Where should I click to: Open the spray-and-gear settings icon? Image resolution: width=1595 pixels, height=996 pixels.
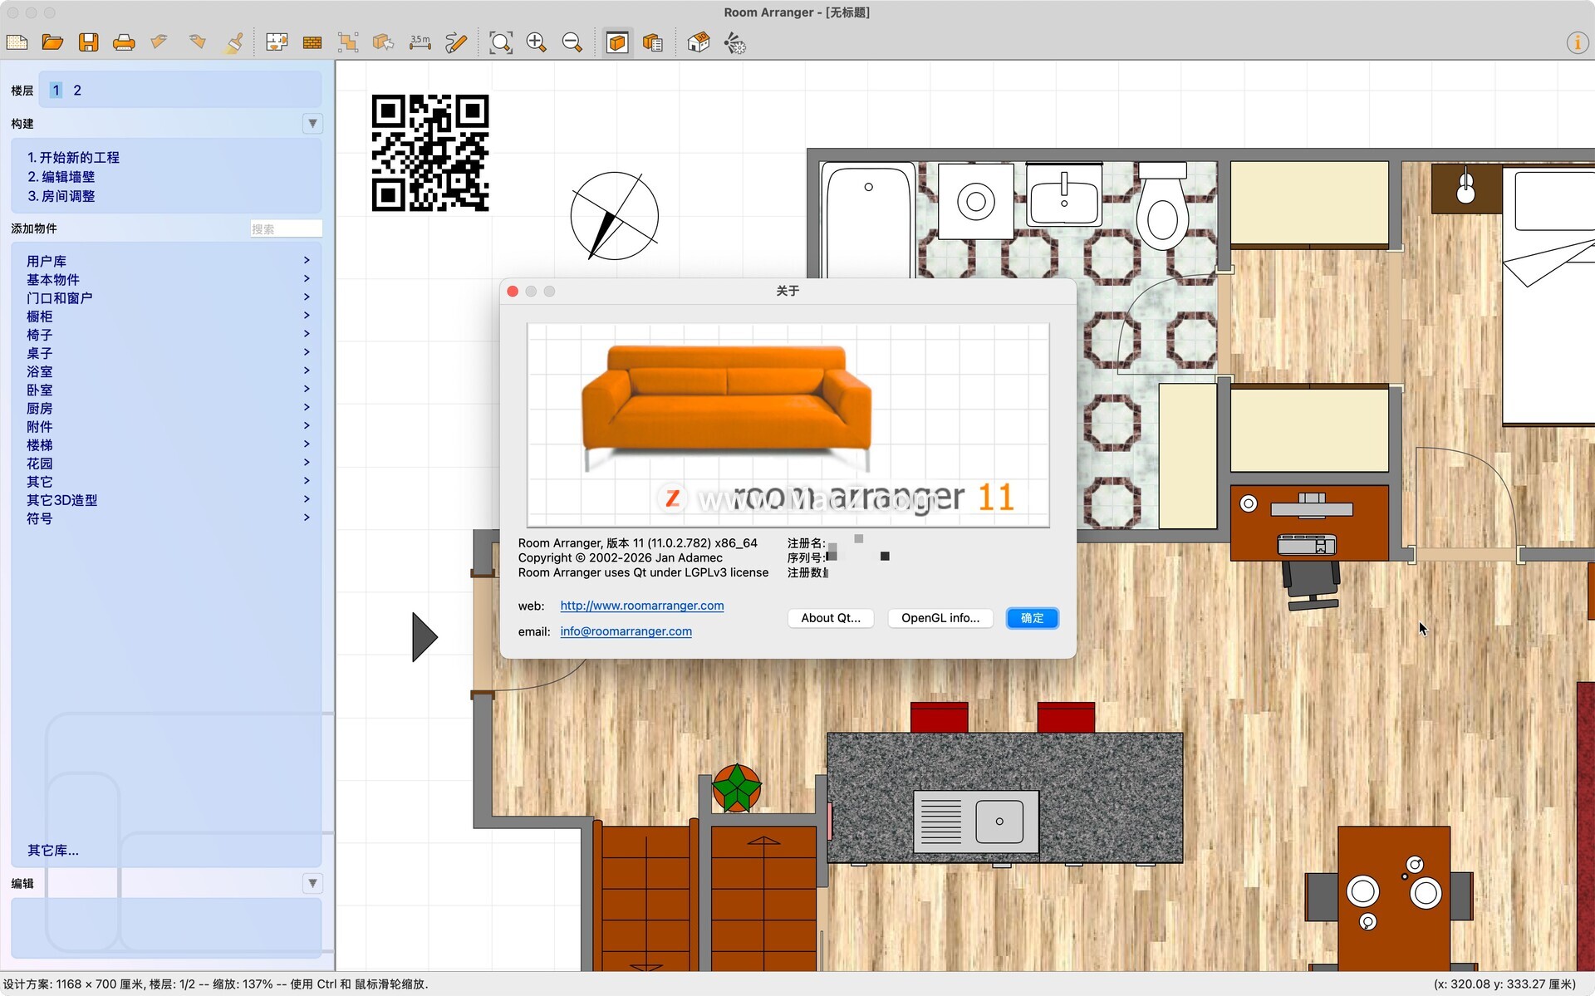[735, 42]
